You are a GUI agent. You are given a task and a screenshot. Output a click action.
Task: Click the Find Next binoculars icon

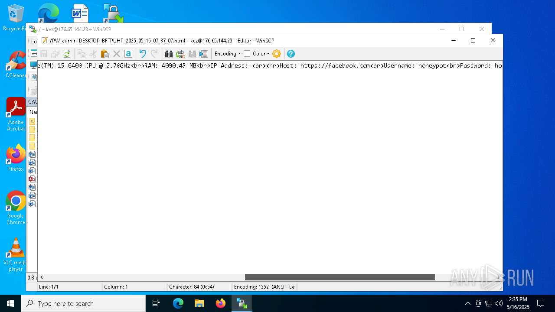192,54
